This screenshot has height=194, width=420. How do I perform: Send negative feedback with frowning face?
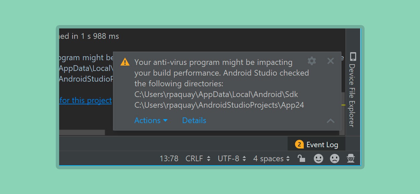coord(335,159)
